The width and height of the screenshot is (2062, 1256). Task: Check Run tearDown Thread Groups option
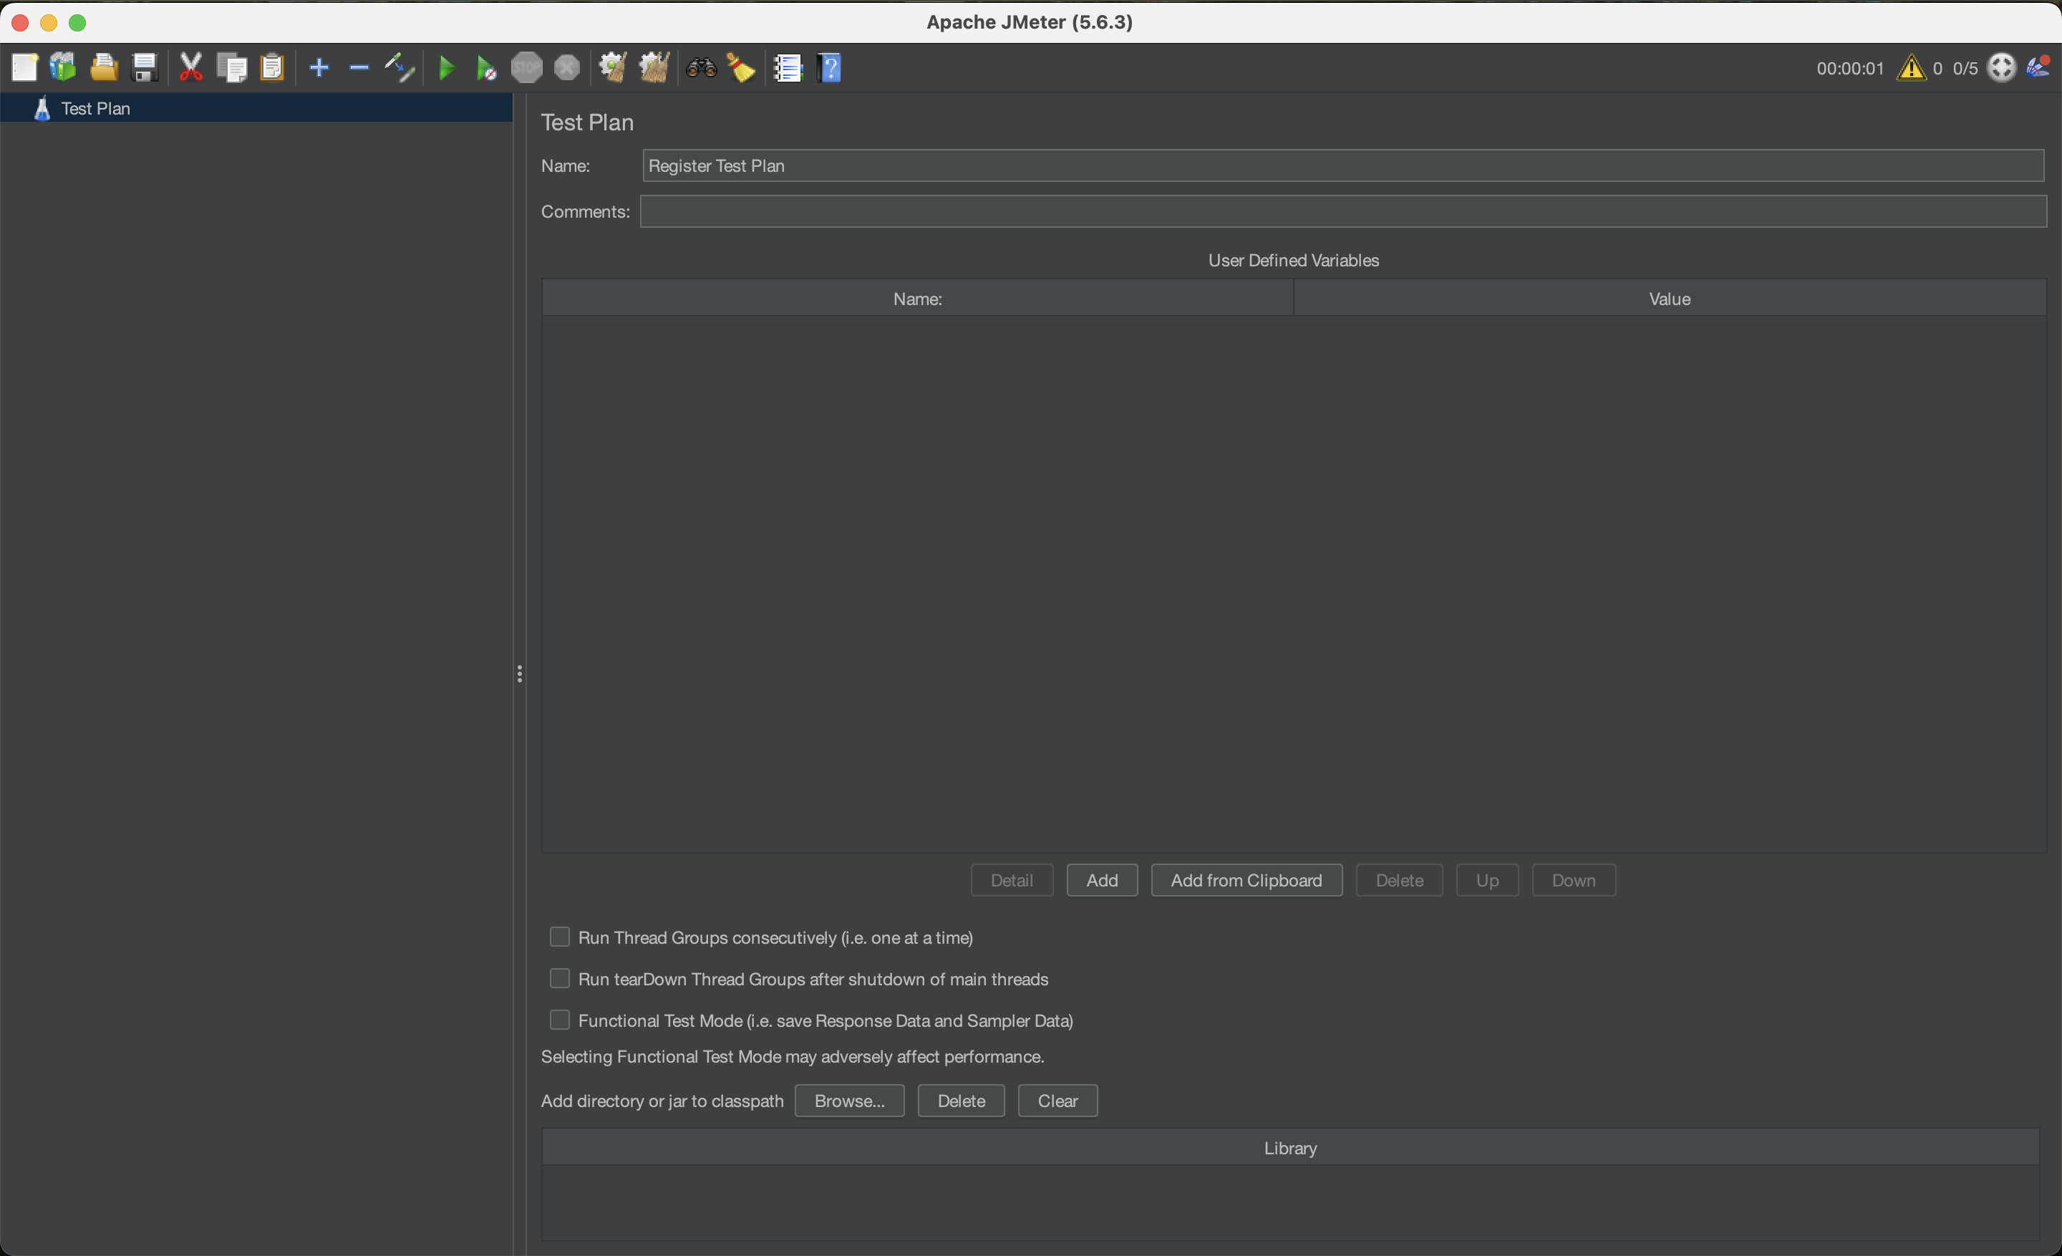coord(560,978)
